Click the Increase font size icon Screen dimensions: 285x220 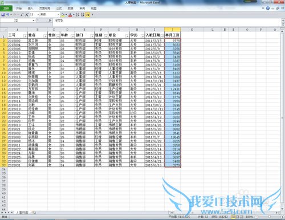coord(27,15)
